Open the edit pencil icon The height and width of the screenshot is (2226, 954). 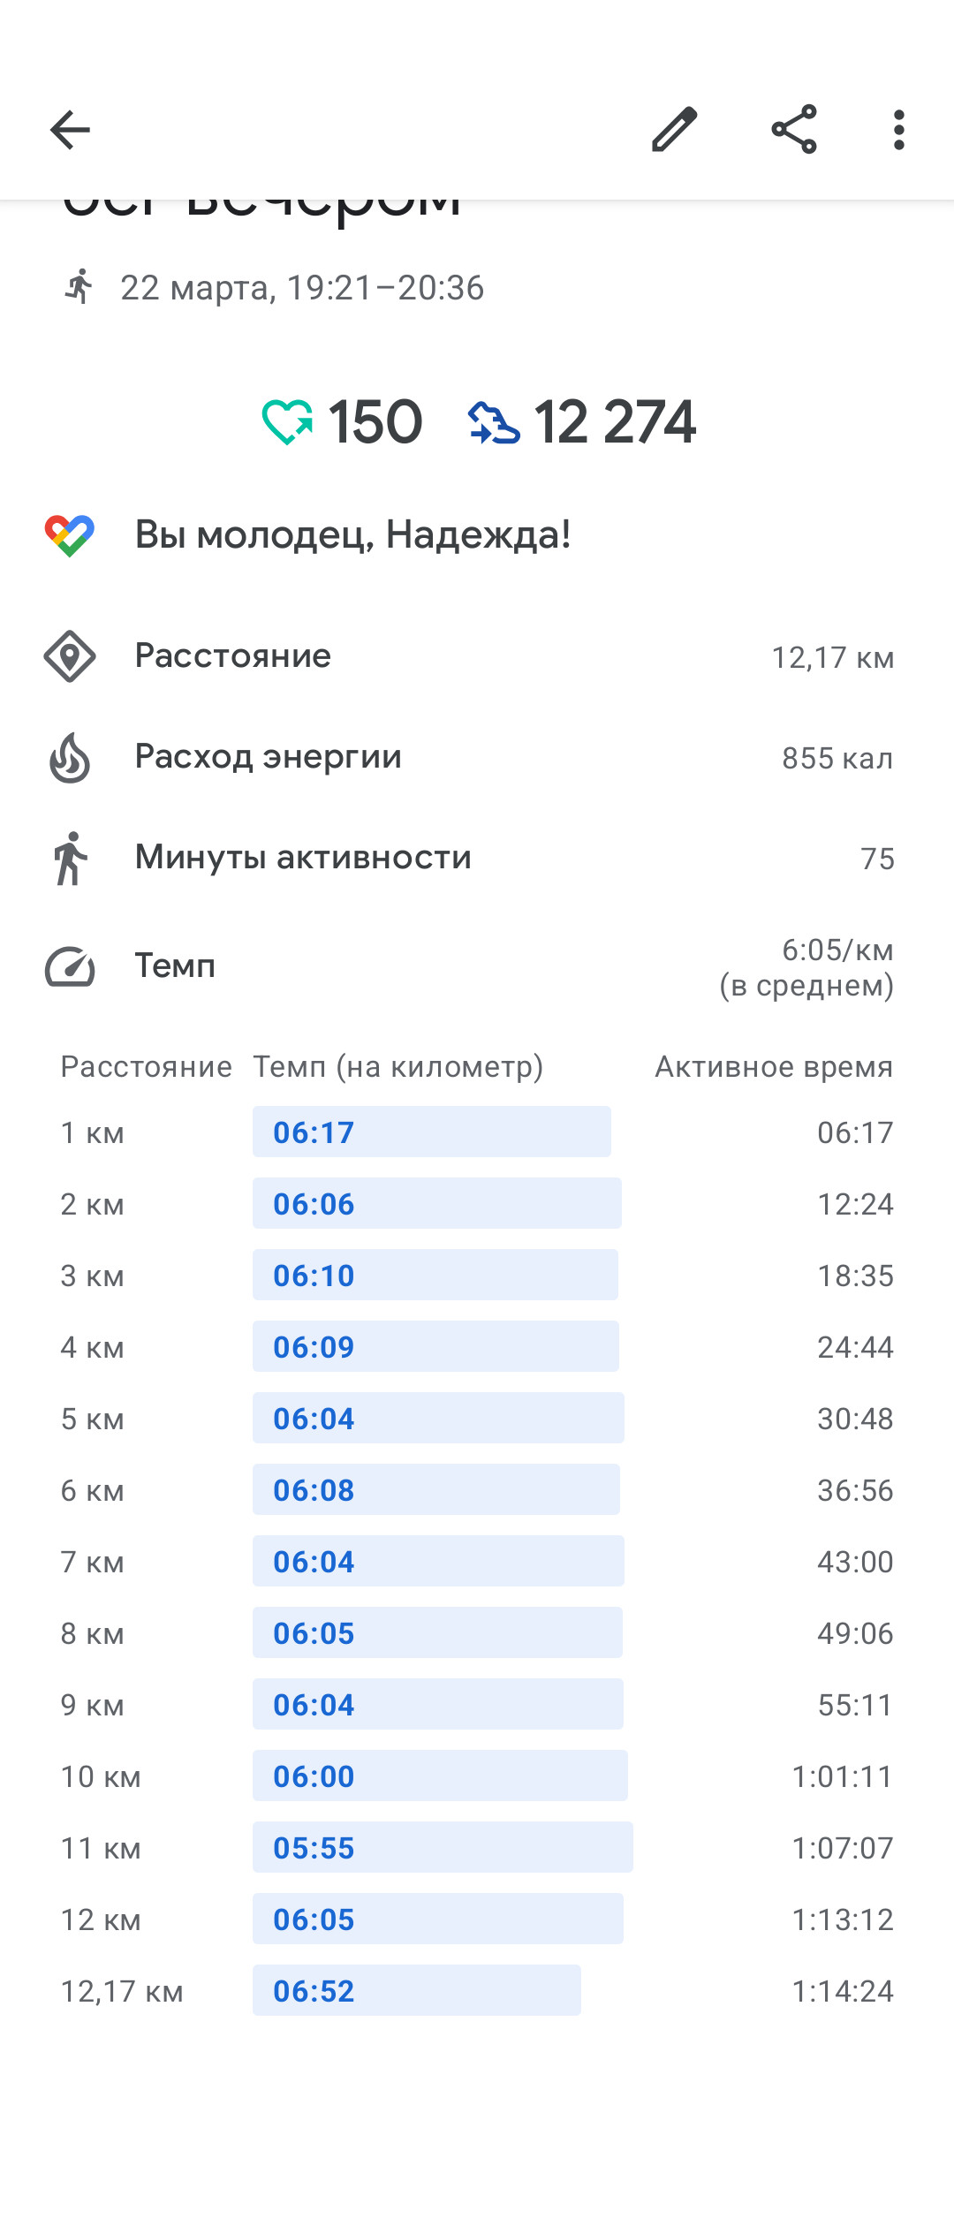coord(675,130)
